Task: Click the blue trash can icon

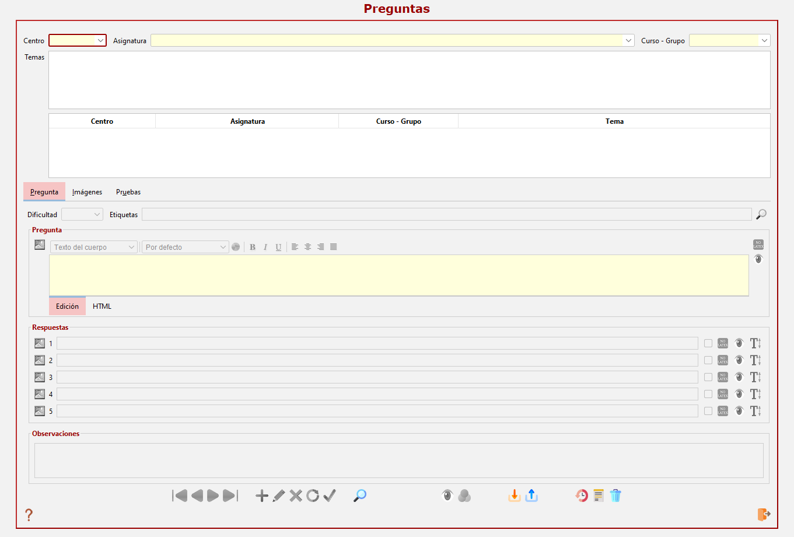Action: [x=615, y=496]
